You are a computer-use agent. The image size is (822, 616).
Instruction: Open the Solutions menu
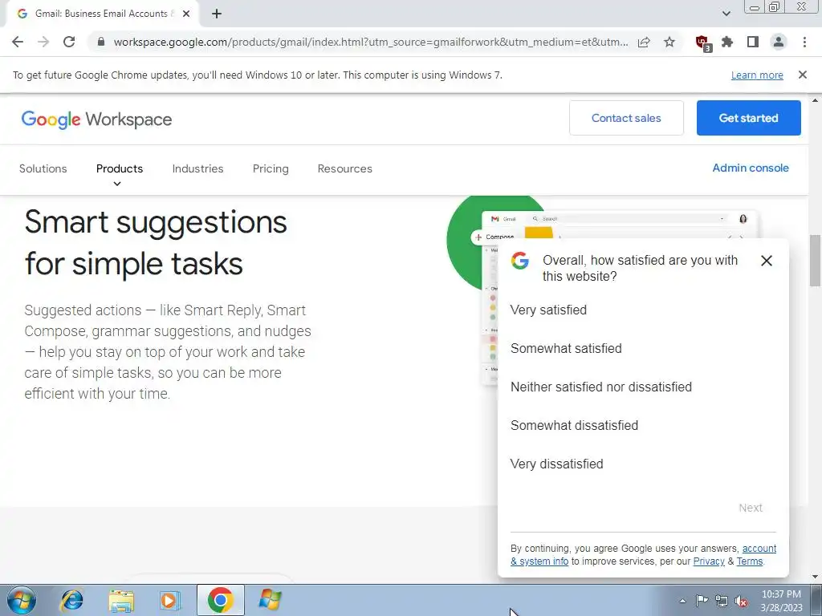(x=43, y=168)
